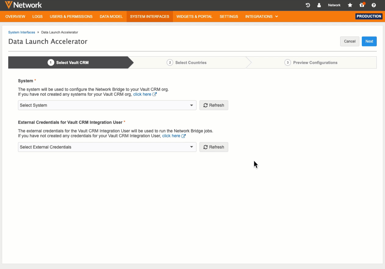
Task: Click the Cancel button
Action: (x=350, y=41)
